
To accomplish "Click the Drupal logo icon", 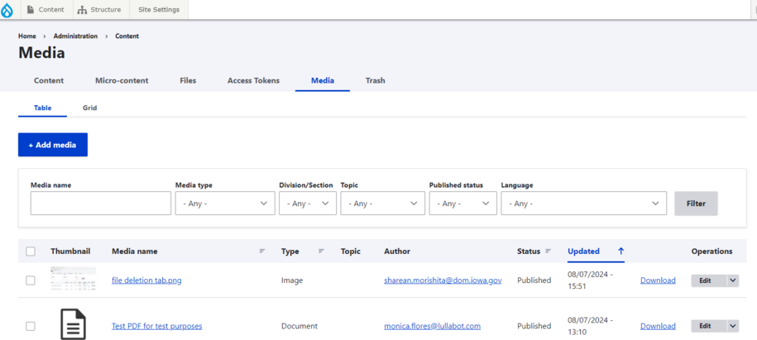I will (x=8, y=10).
